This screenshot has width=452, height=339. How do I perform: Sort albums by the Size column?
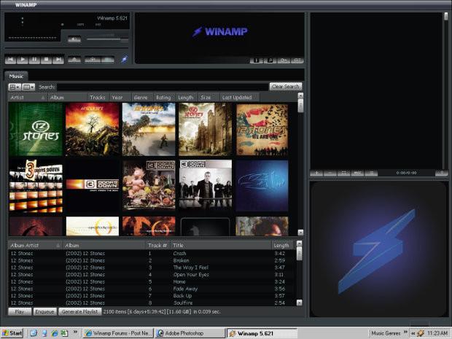[209, 98]
